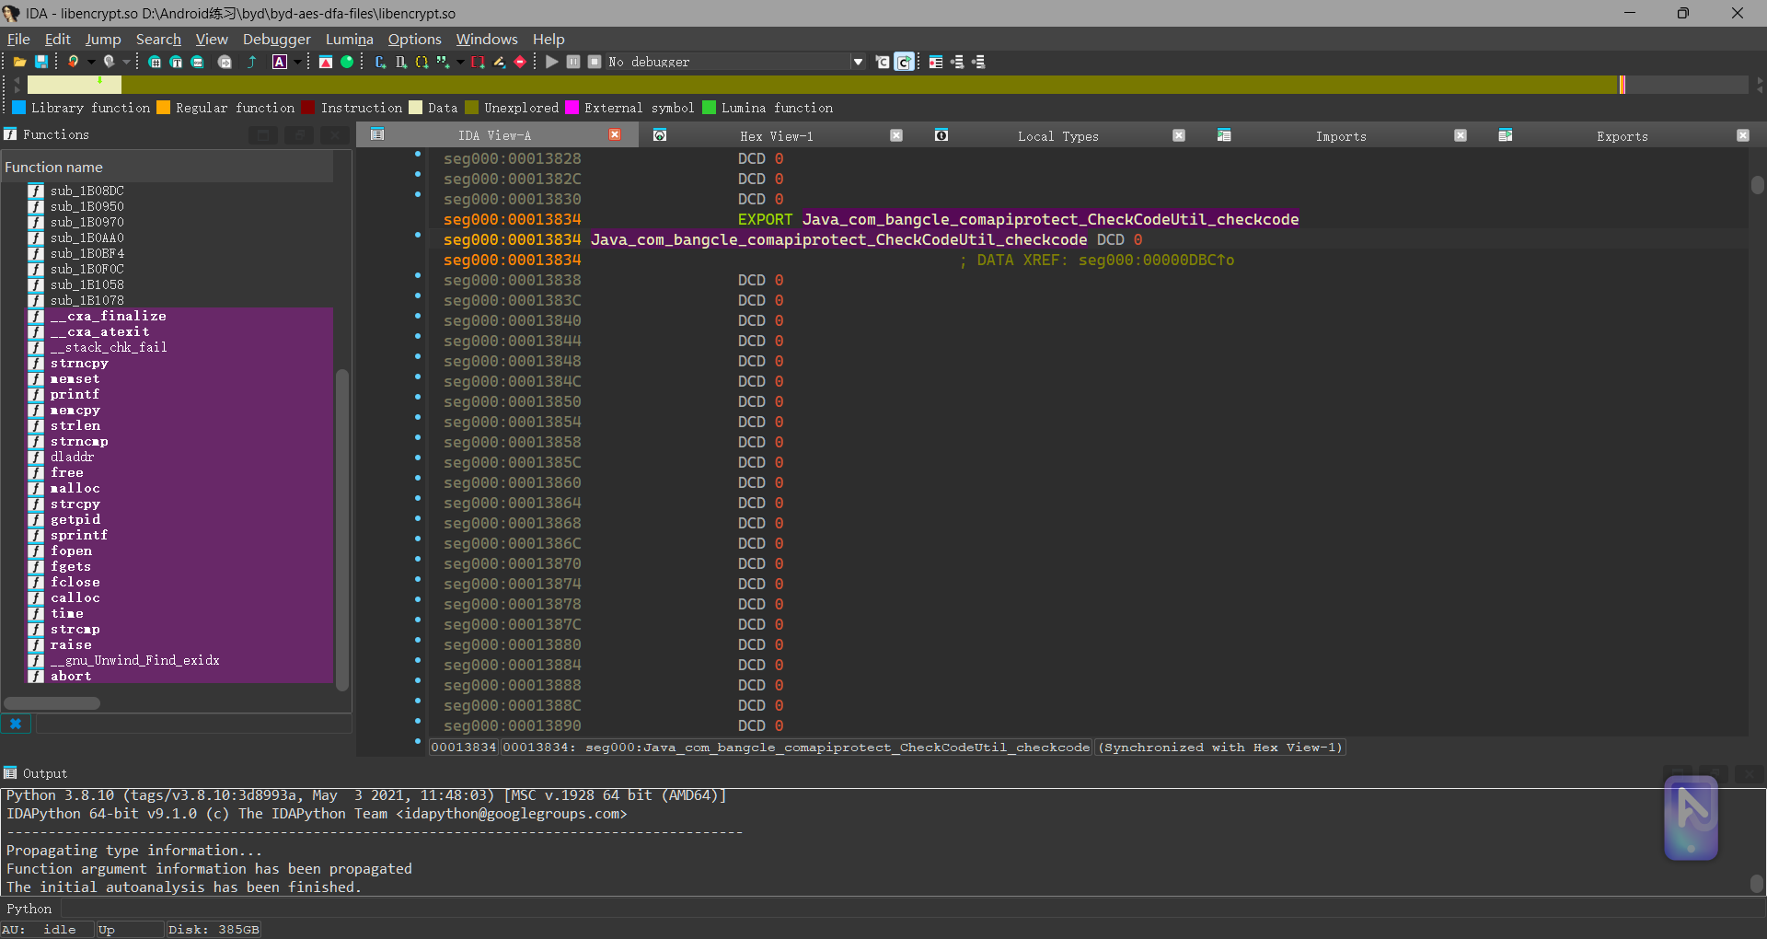
Task: Open the 'No debugger' selection dropdown
Action: 736,62
